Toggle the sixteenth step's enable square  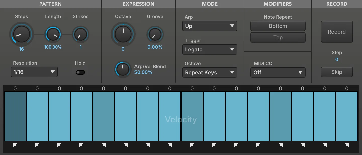[347, 145]
